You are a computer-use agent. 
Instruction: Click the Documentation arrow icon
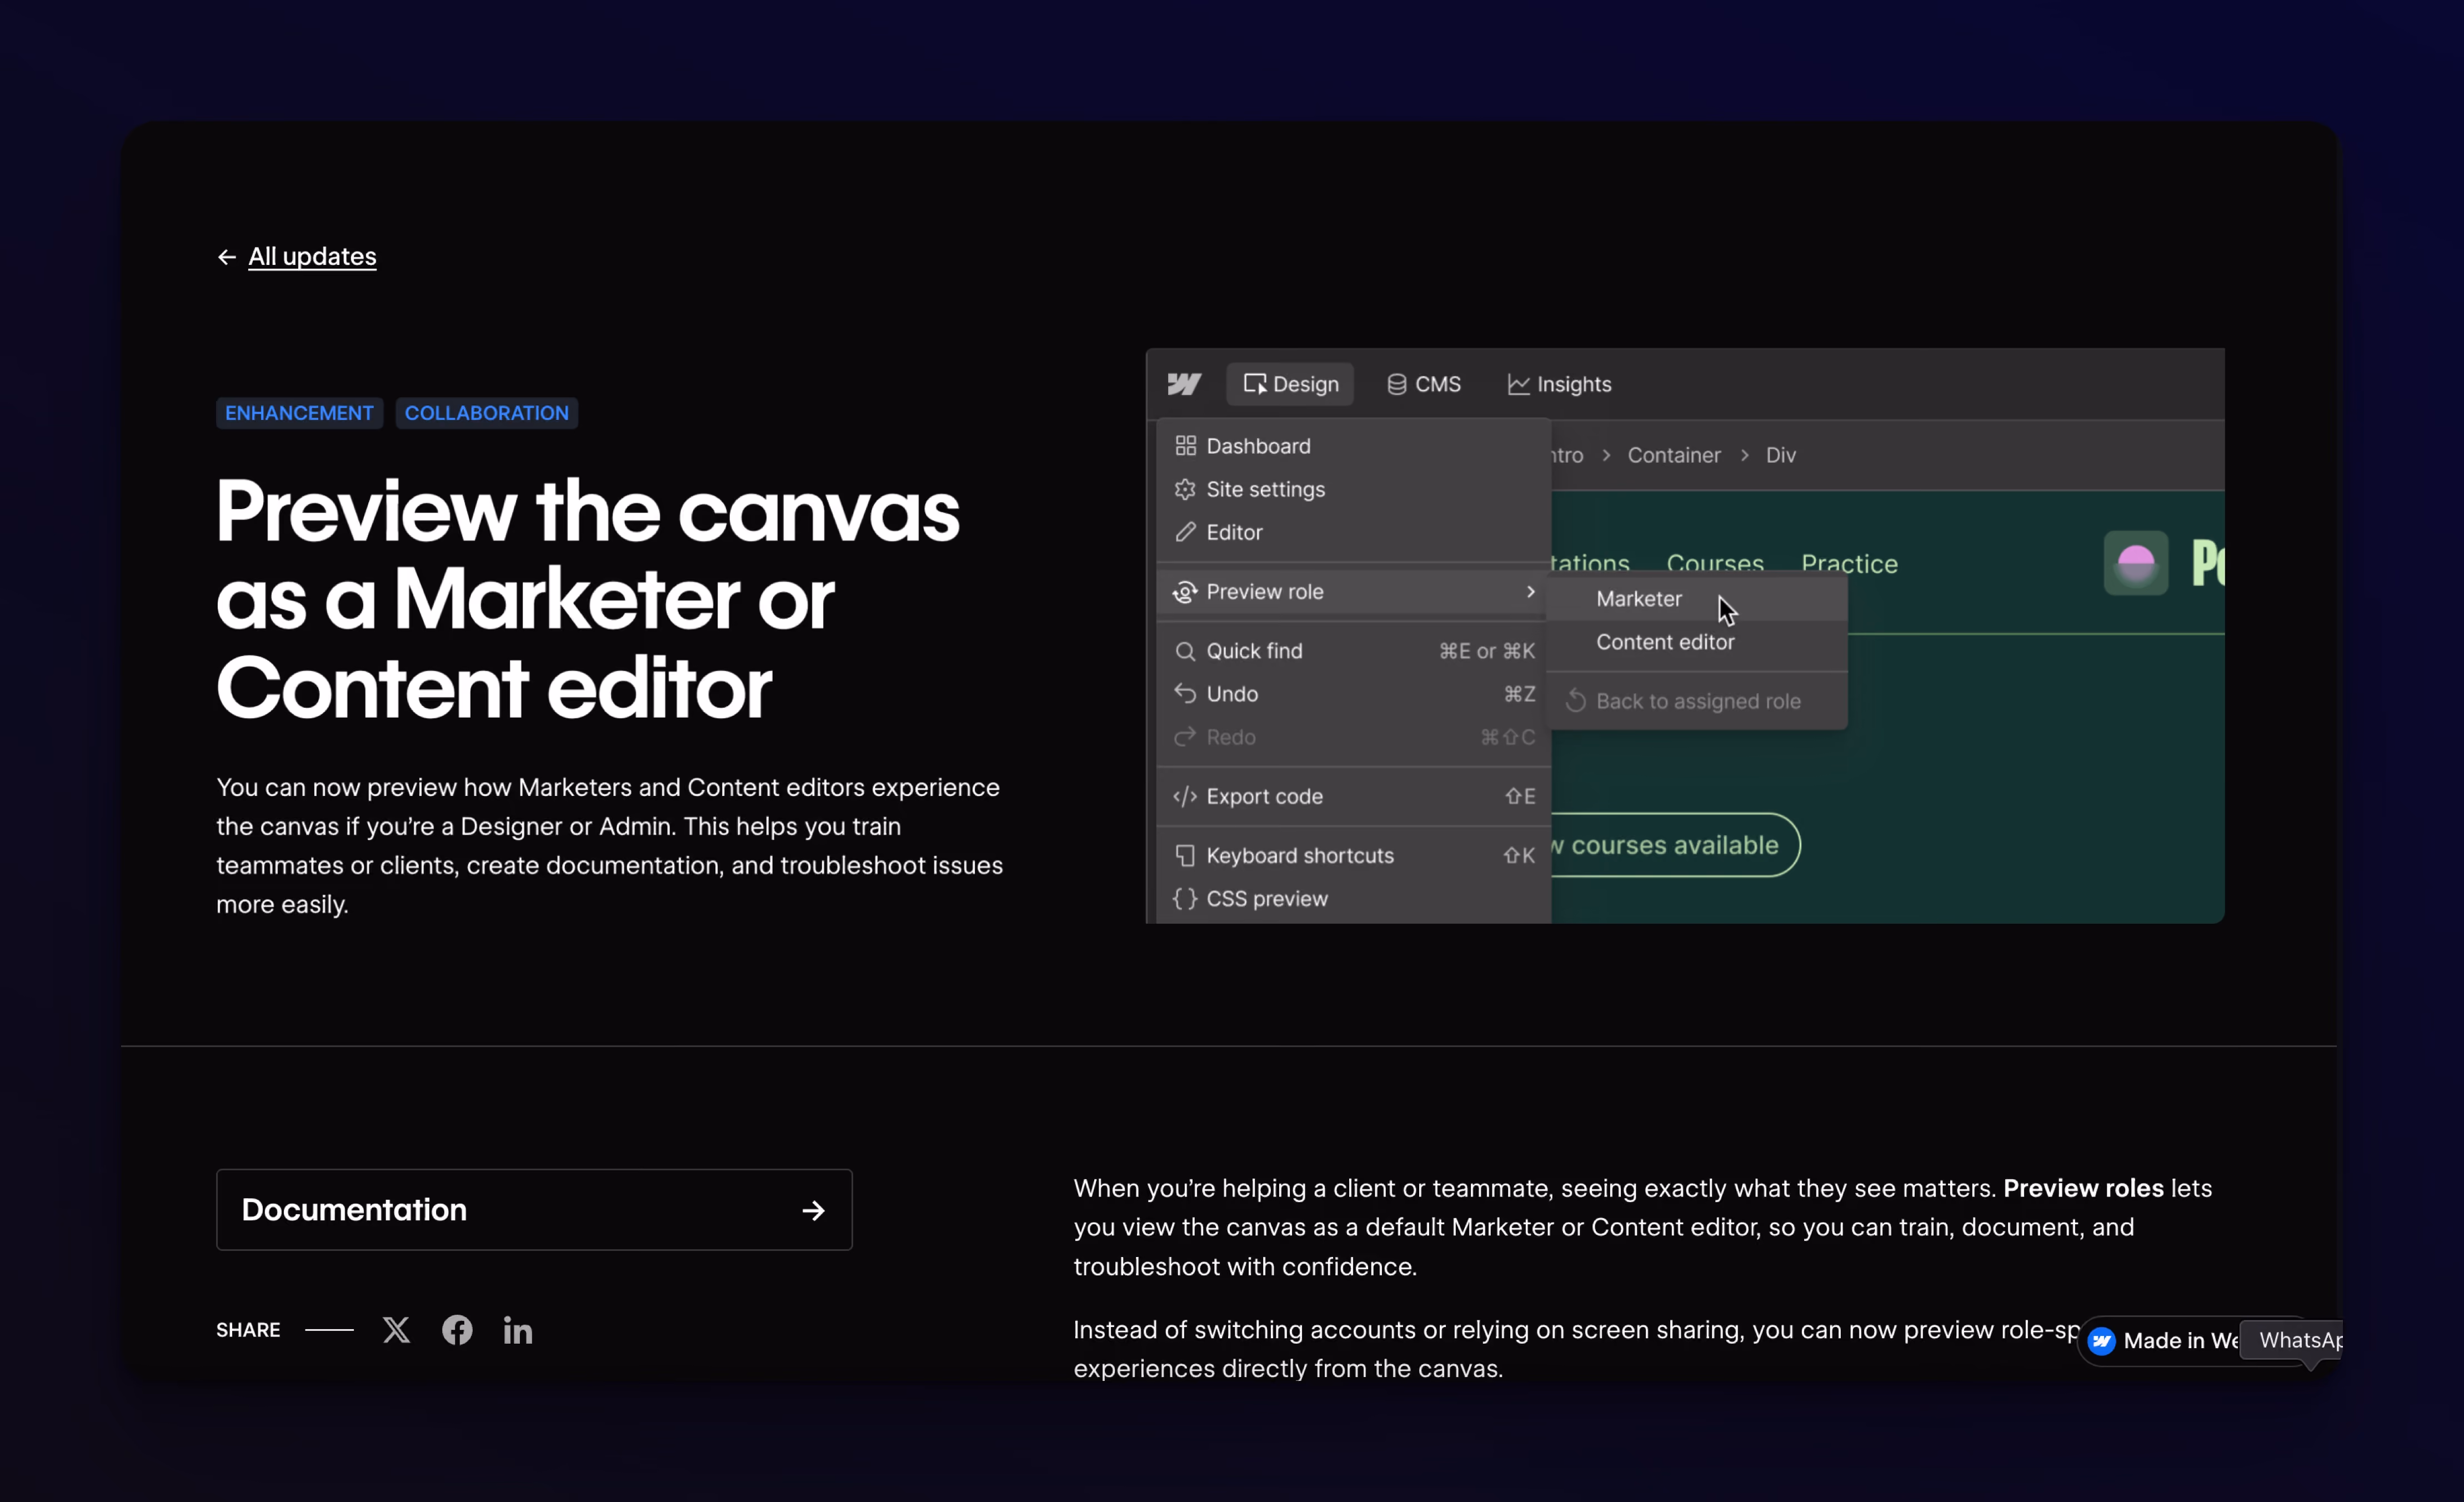[x=813, y=1210]
